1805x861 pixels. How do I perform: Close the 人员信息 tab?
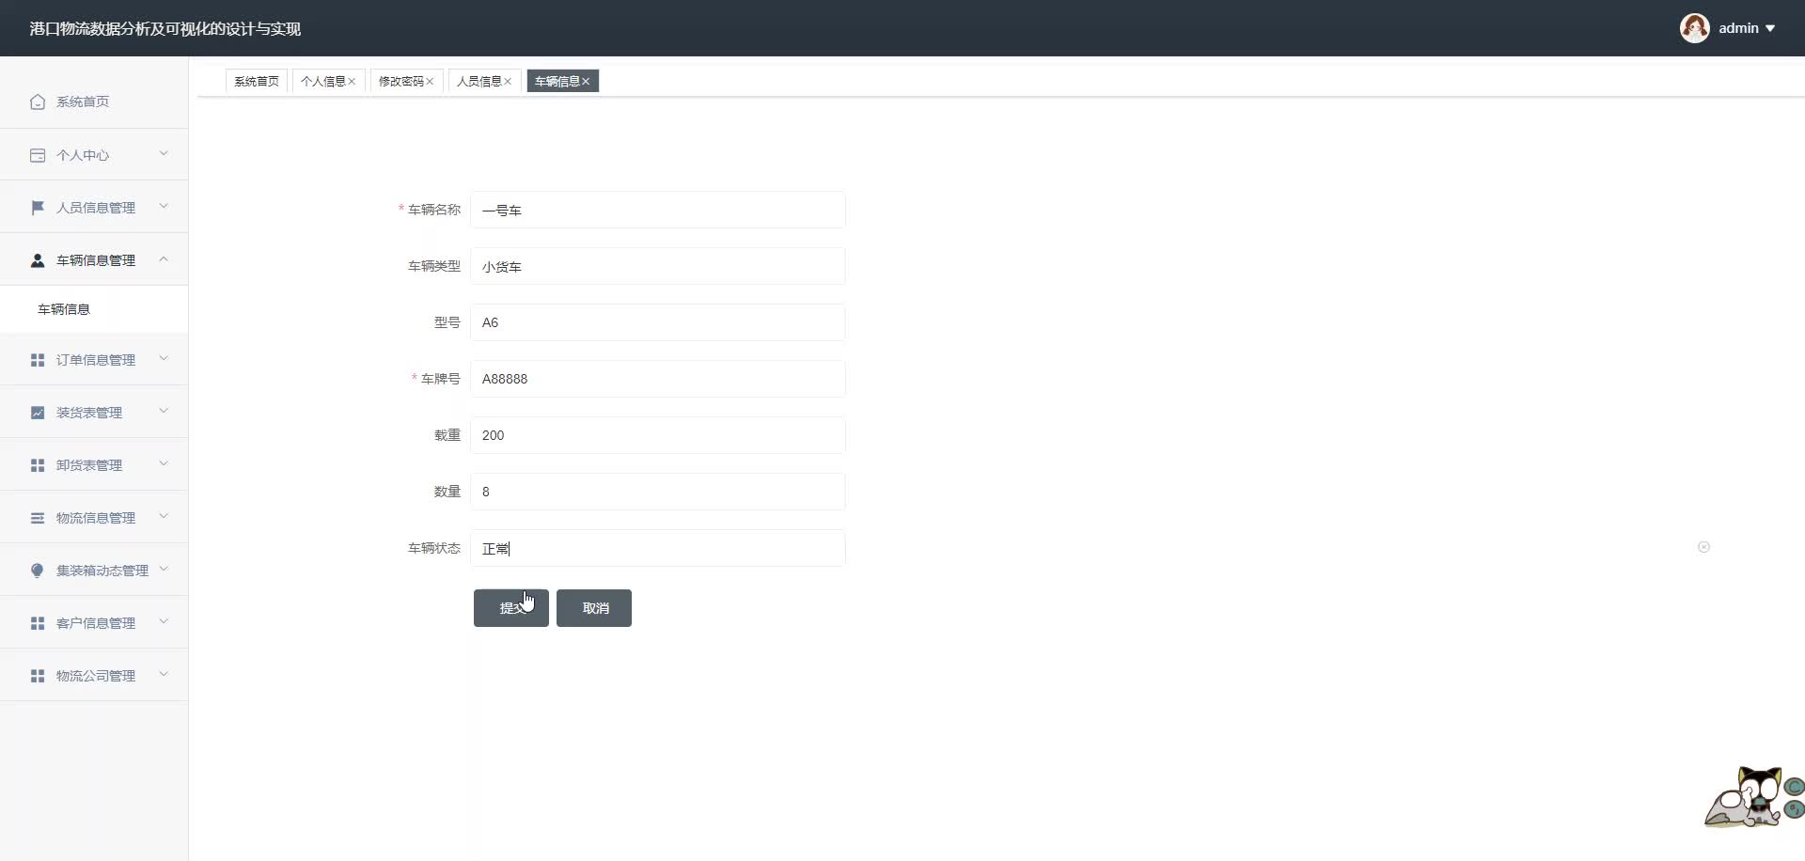tap(508, 82)
